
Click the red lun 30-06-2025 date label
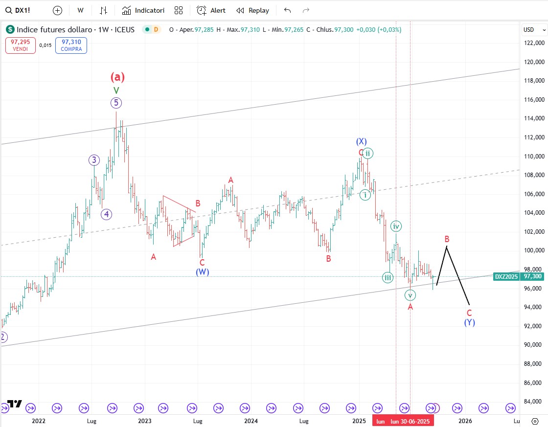coord(410,421)
